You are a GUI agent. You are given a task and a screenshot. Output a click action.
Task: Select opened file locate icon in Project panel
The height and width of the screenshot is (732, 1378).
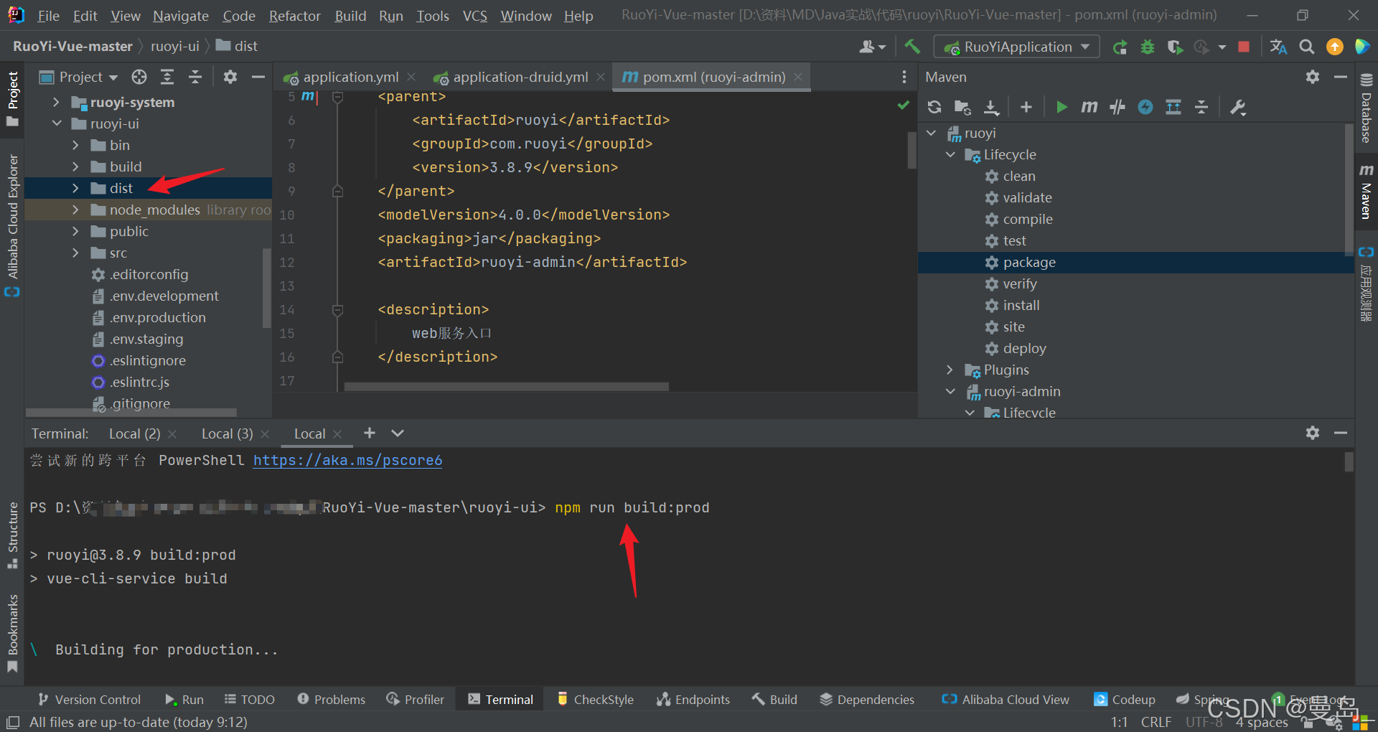tap(139, 77)
